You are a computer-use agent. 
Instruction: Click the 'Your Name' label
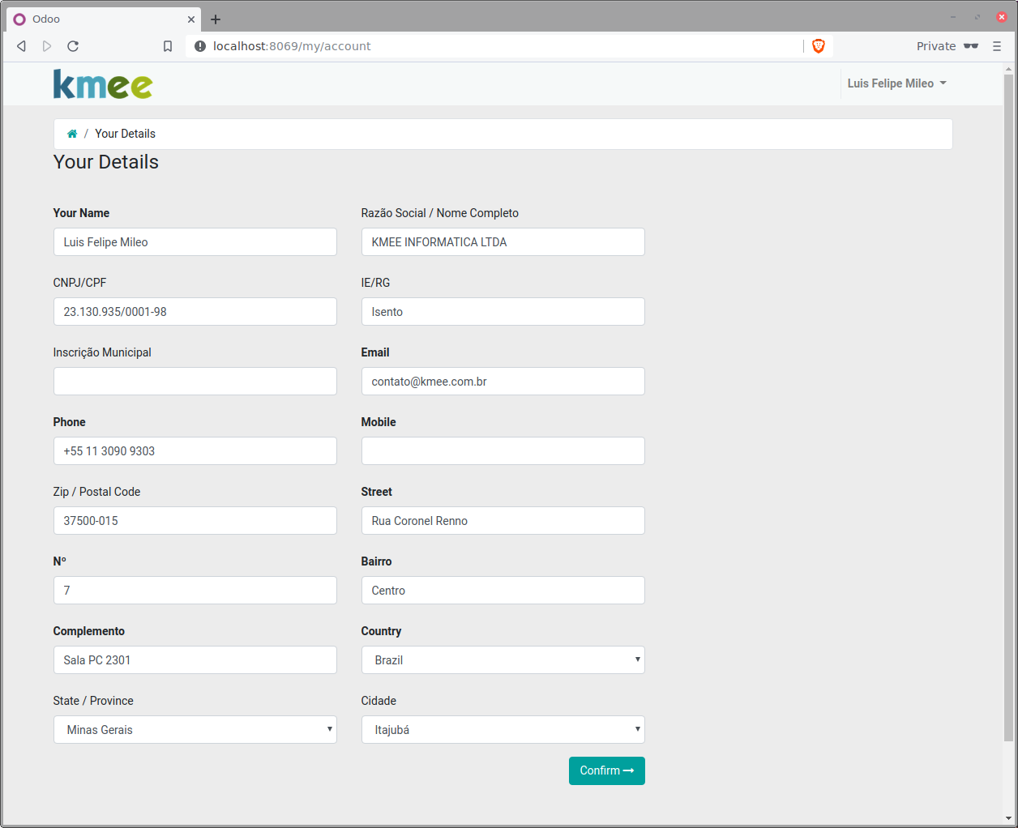coord(81,213)
